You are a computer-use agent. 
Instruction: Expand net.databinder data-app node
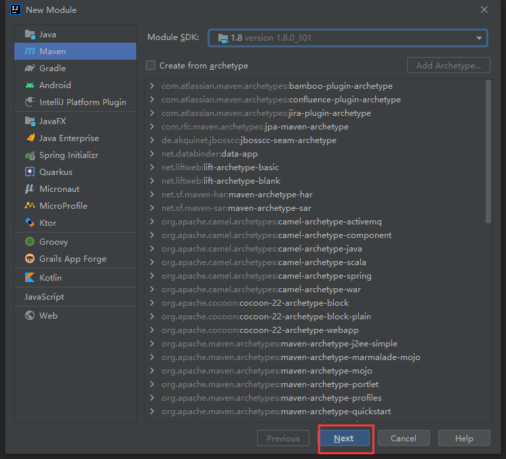click(x=152, y=153)
